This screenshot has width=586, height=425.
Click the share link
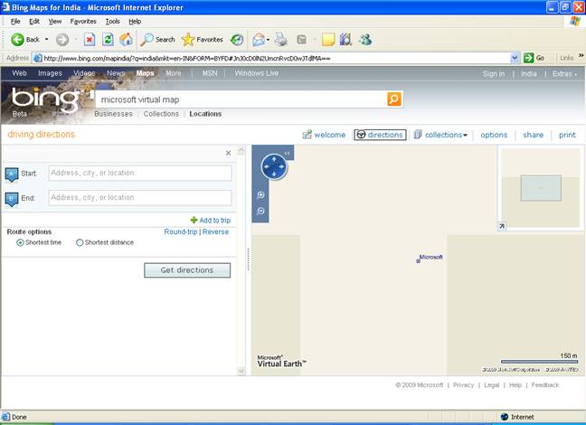point(533,135)
